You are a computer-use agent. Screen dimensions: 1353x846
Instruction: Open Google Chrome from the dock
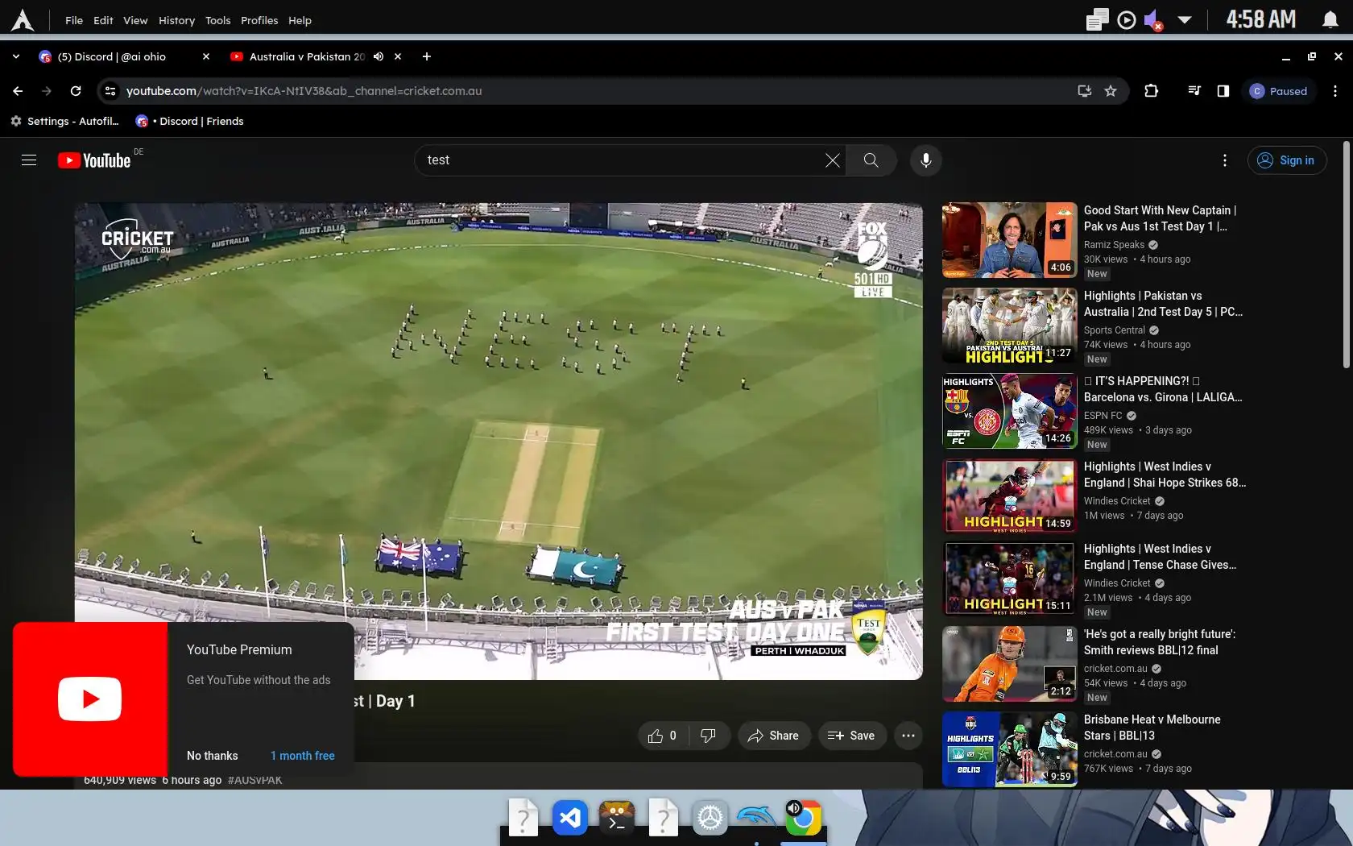pyautogui.click(x=804, y=819)
